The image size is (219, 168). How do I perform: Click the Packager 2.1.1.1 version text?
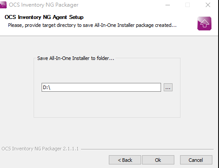pos(40,149)
